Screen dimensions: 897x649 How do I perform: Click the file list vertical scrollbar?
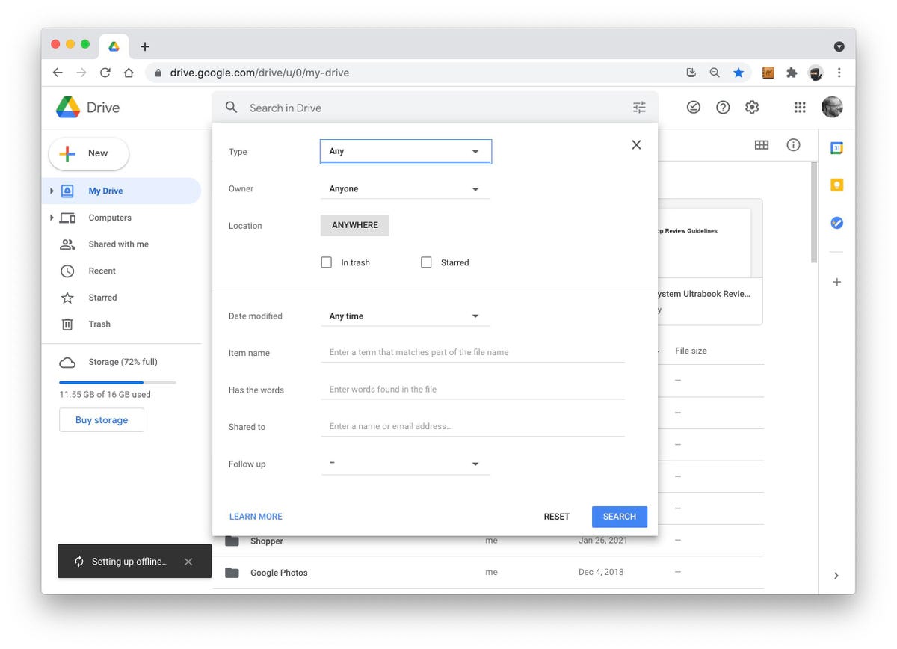pos(814,212)
